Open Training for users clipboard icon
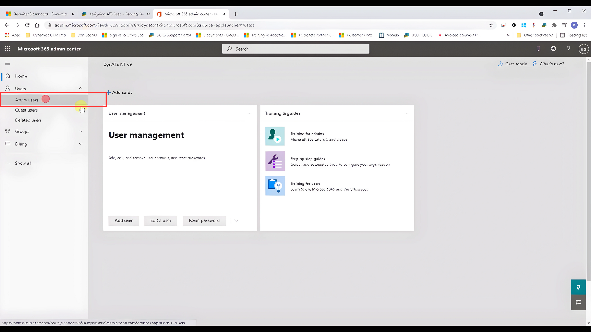 (275, 186)
